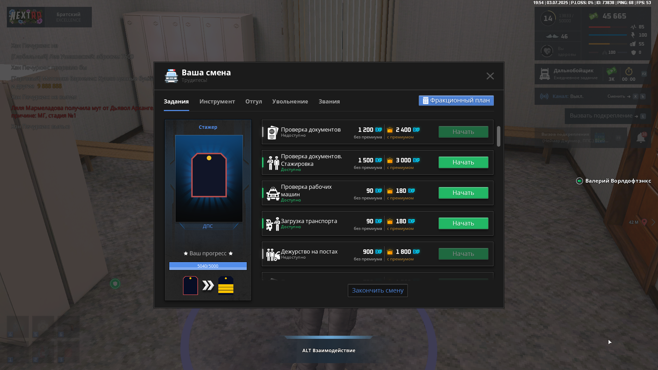
Task: Click the blue energy bar in HUD
Action: click(x=608, y=35)
